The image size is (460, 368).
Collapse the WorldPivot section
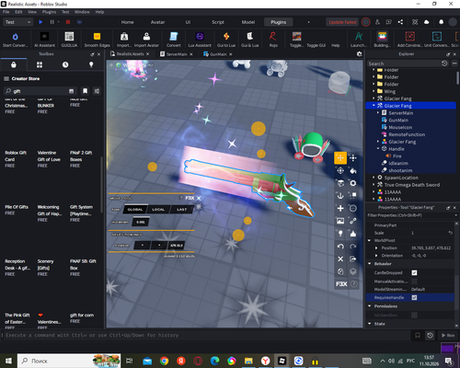coord(370,240)
